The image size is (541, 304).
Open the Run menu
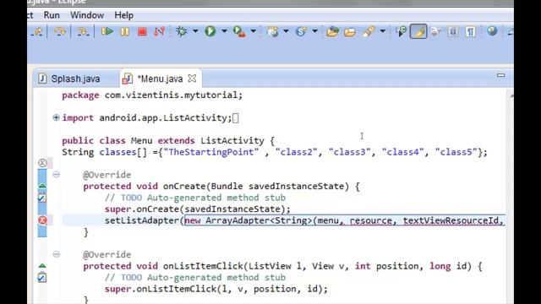pos(52,15)
